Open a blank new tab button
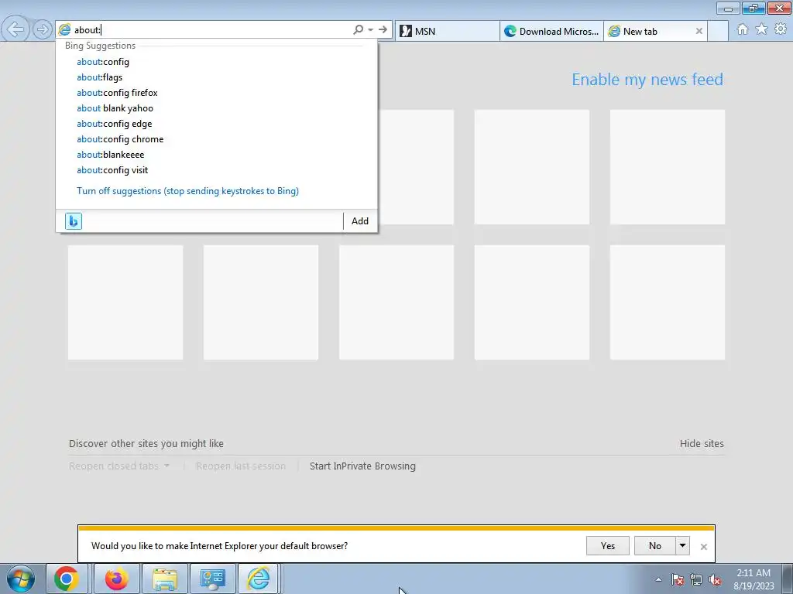Screen dimensions: 793x594 pos(718,31)
